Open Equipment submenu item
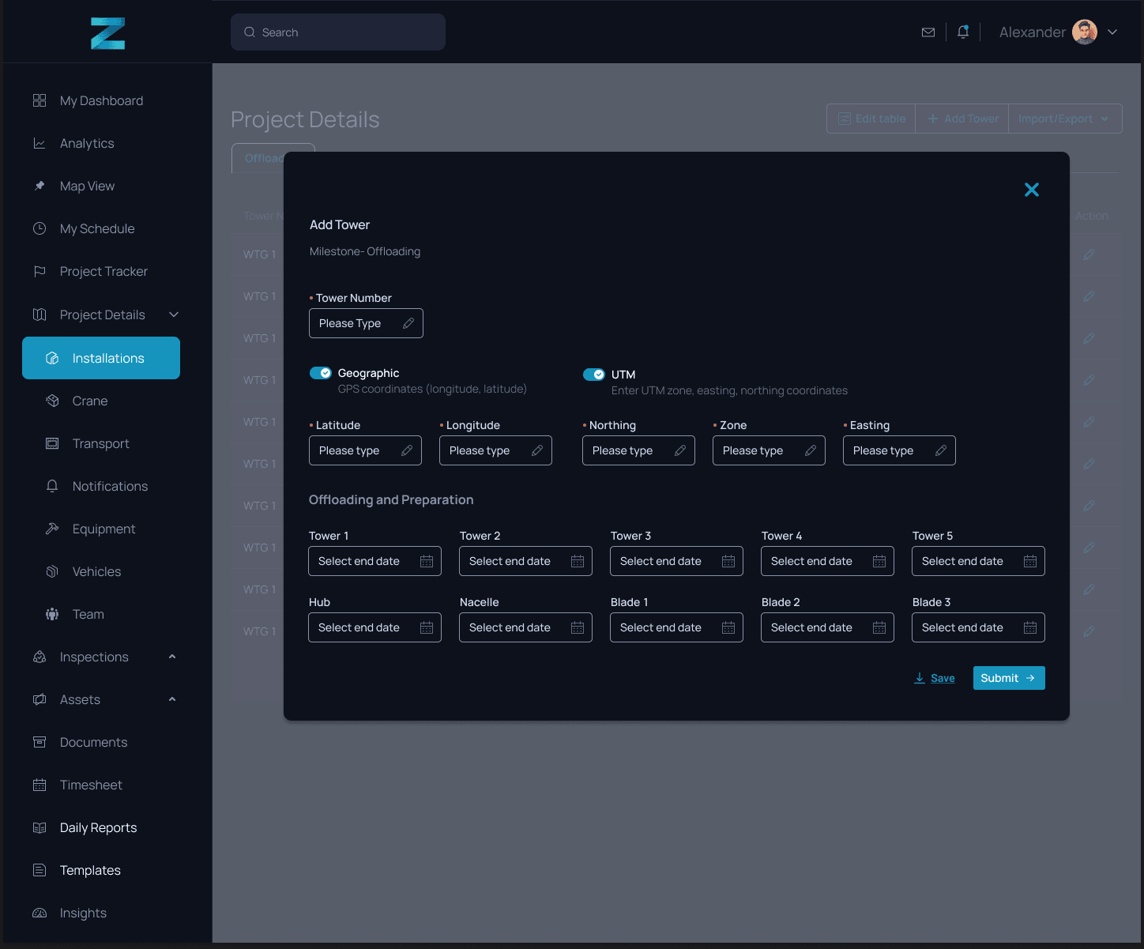The width and height of the screenshot is (1144, 949). (103, 529)
